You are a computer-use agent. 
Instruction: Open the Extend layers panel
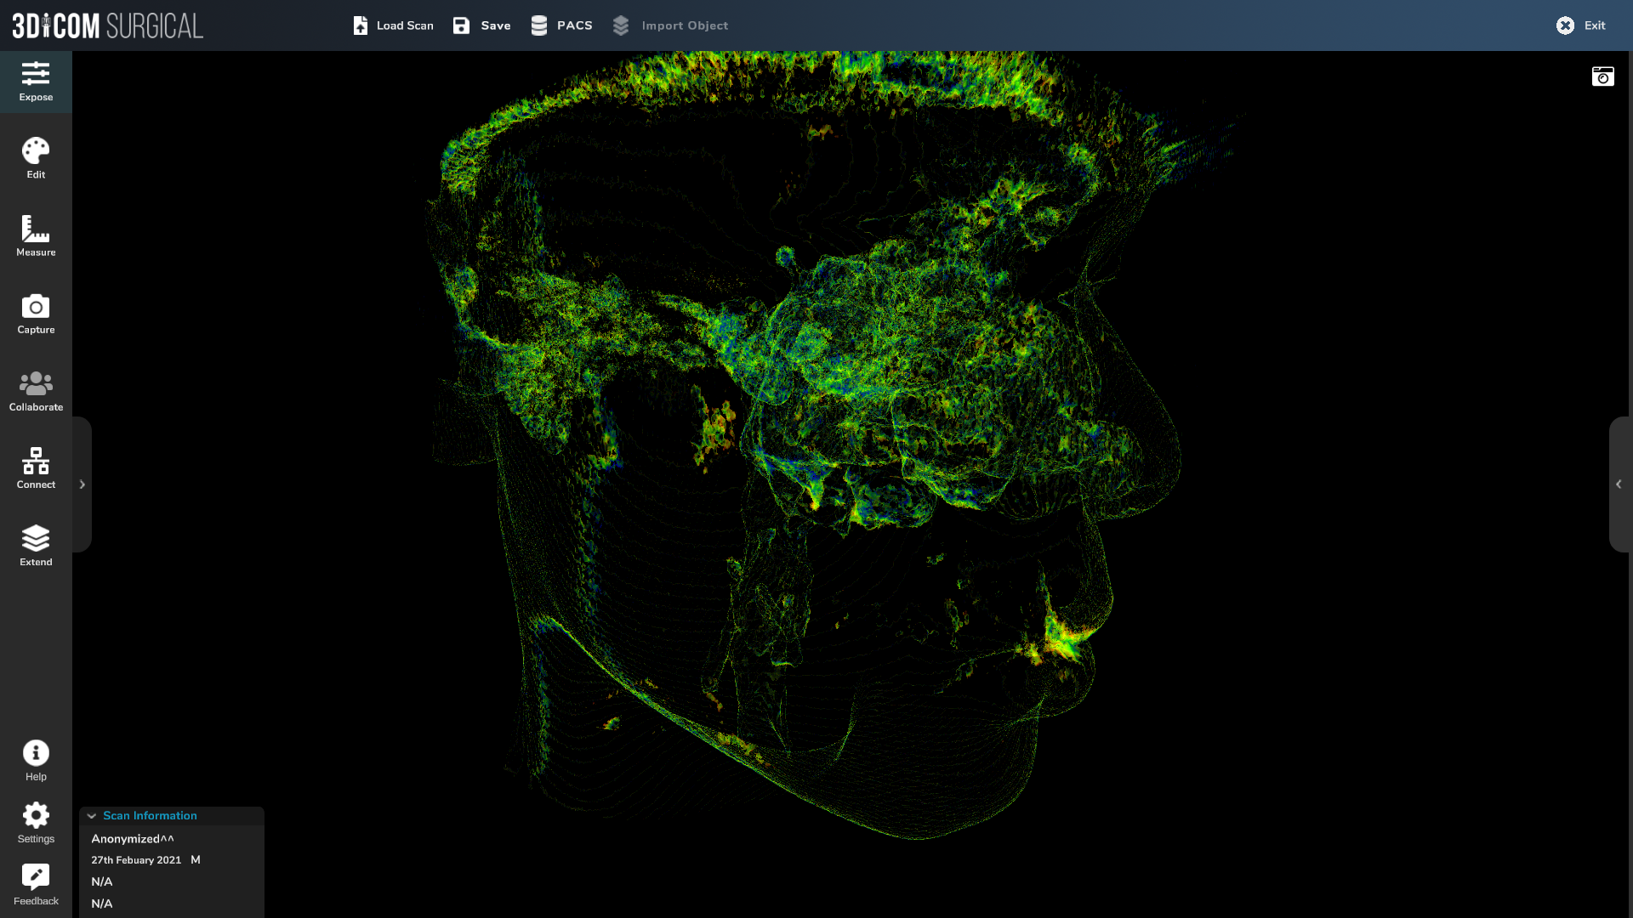(x=36, y=545)
